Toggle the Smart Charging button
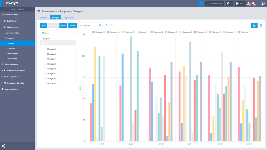This screenshot has width=267, height=150. click(214, 3)
